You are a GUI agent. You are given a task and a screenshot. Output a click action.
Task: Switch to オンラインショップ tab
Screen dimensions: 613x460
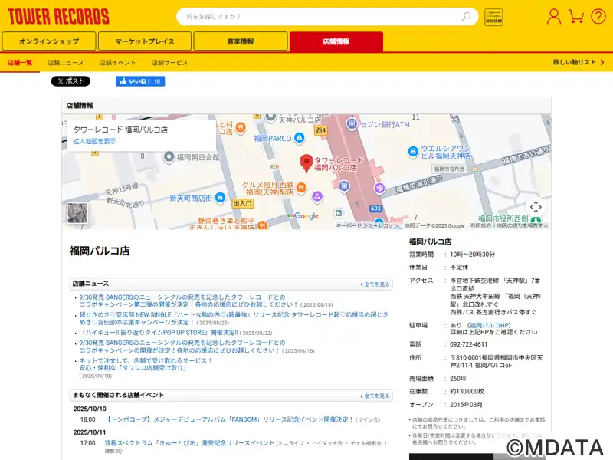(49, 41)
